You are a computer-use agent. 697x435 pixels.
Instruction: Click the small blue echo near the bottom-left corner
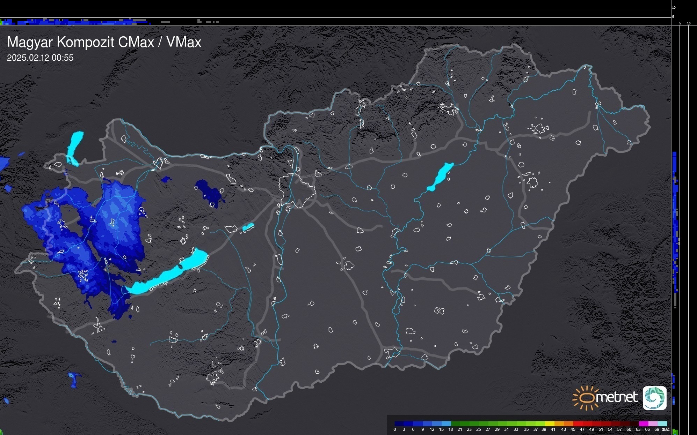click(74, 379)
